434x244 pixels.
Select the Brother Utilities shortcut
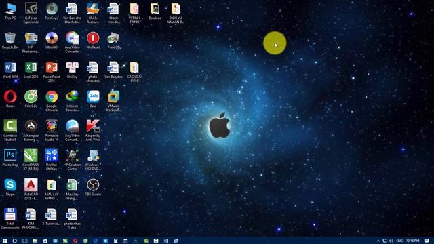[x=52, y=160]
